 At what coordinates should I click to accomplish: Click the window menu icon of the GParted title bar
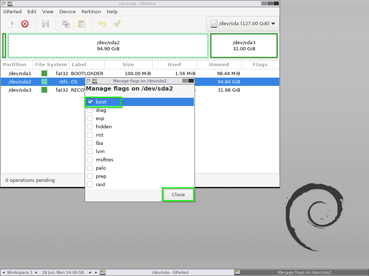tap(4, 4)
